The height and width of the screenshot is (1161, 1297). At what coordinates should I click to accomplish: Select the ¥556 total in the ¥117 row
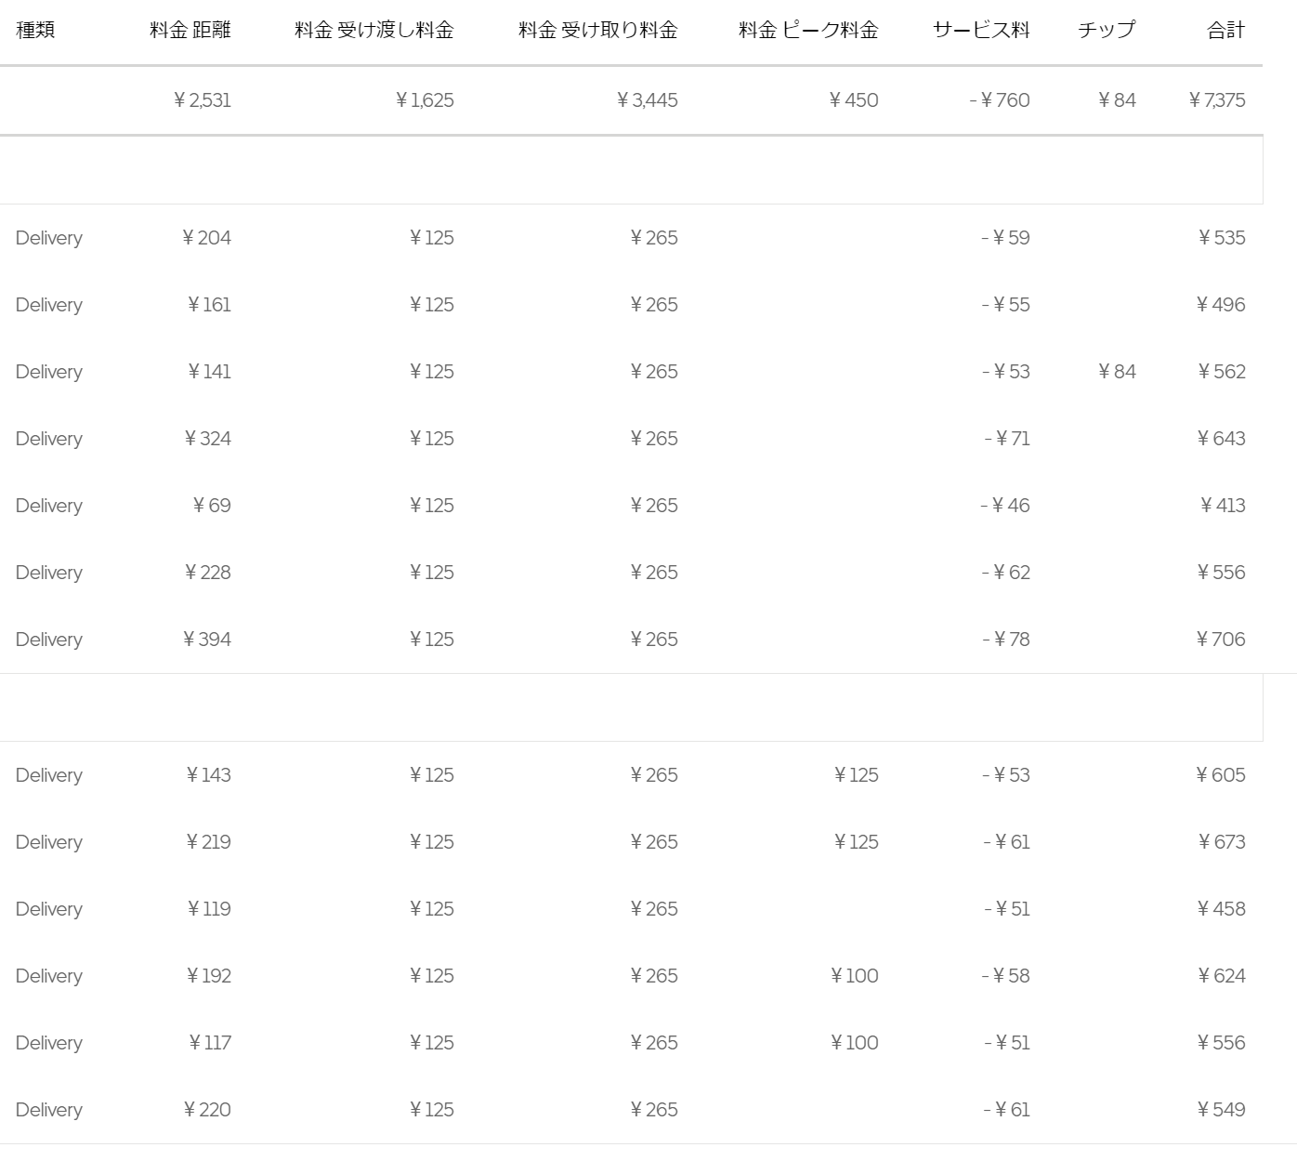point(1221,1043)
